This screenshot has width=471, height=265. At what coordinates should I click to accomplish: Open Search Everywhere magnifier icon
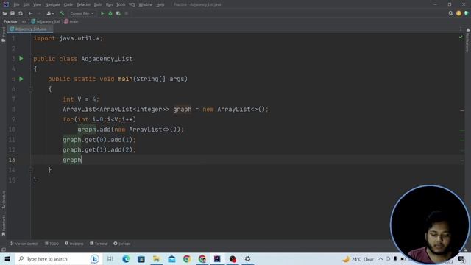(x=450, y=13)
